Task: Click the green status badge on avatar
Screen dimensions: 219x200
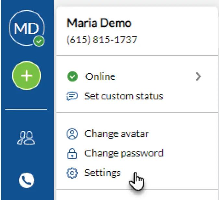Action: click(39, 41)
